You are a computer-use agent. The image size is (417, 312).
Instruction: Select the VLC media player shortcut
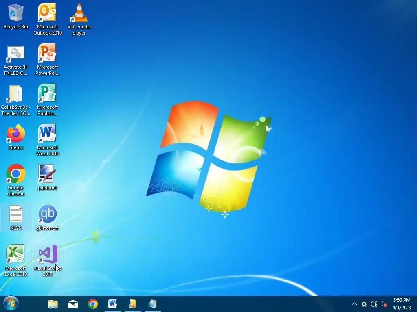click(79, 19)
